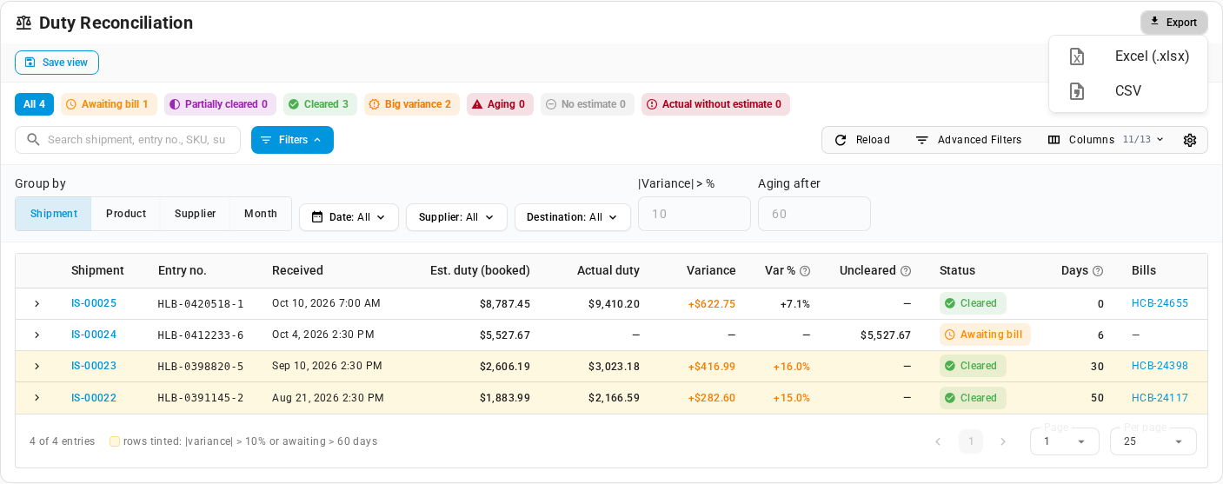Open shipment link IS-00025

click(x=94, y=303)
